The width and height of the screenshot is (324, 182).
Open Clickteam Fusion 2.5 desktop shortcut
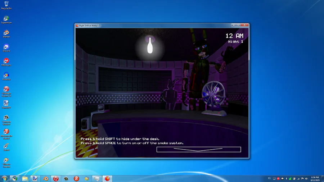click(6, 92)
